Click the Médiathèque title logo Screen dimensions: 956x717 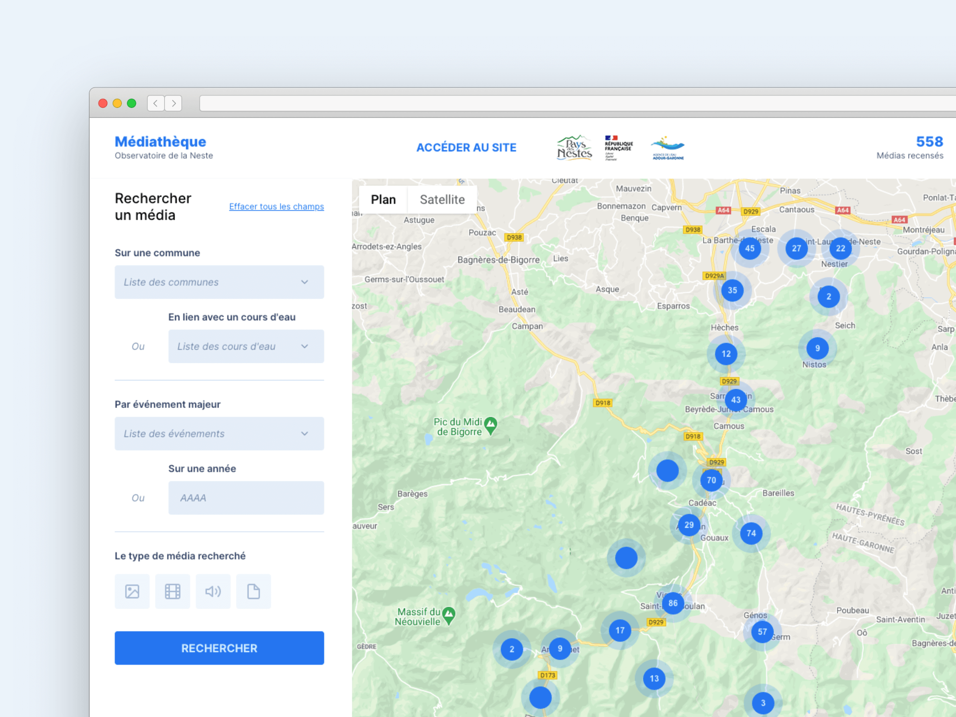click(161, 142)
